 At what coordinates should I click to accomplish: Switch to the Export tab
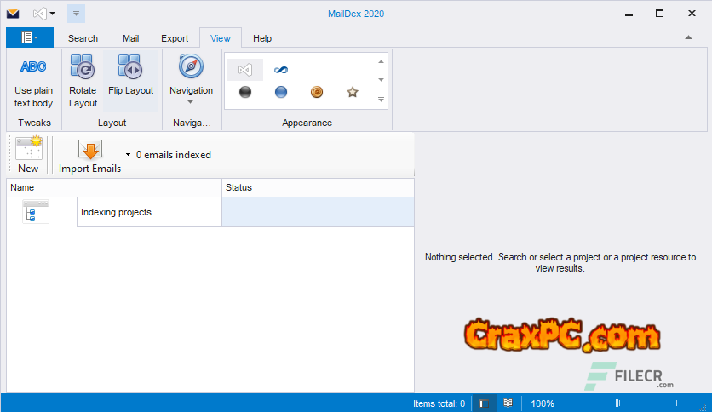pos(175,38)
